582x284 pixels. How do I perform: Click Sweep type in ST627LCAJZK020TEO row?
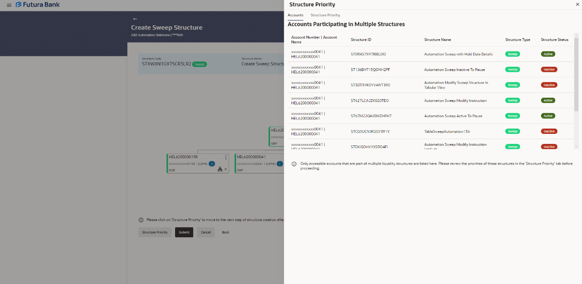(512, 101)
